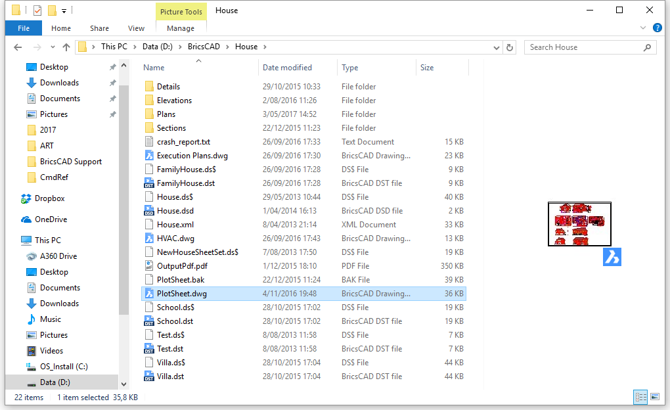
Task: Select the House.xml file name
Action: coord(175,225)
